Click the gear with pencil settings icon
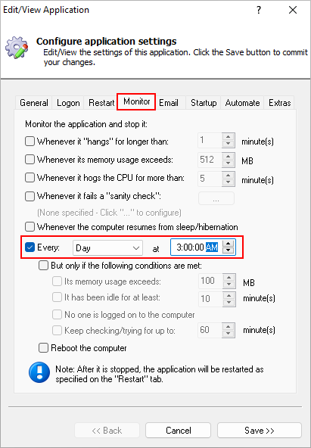 tap(17, 48)
